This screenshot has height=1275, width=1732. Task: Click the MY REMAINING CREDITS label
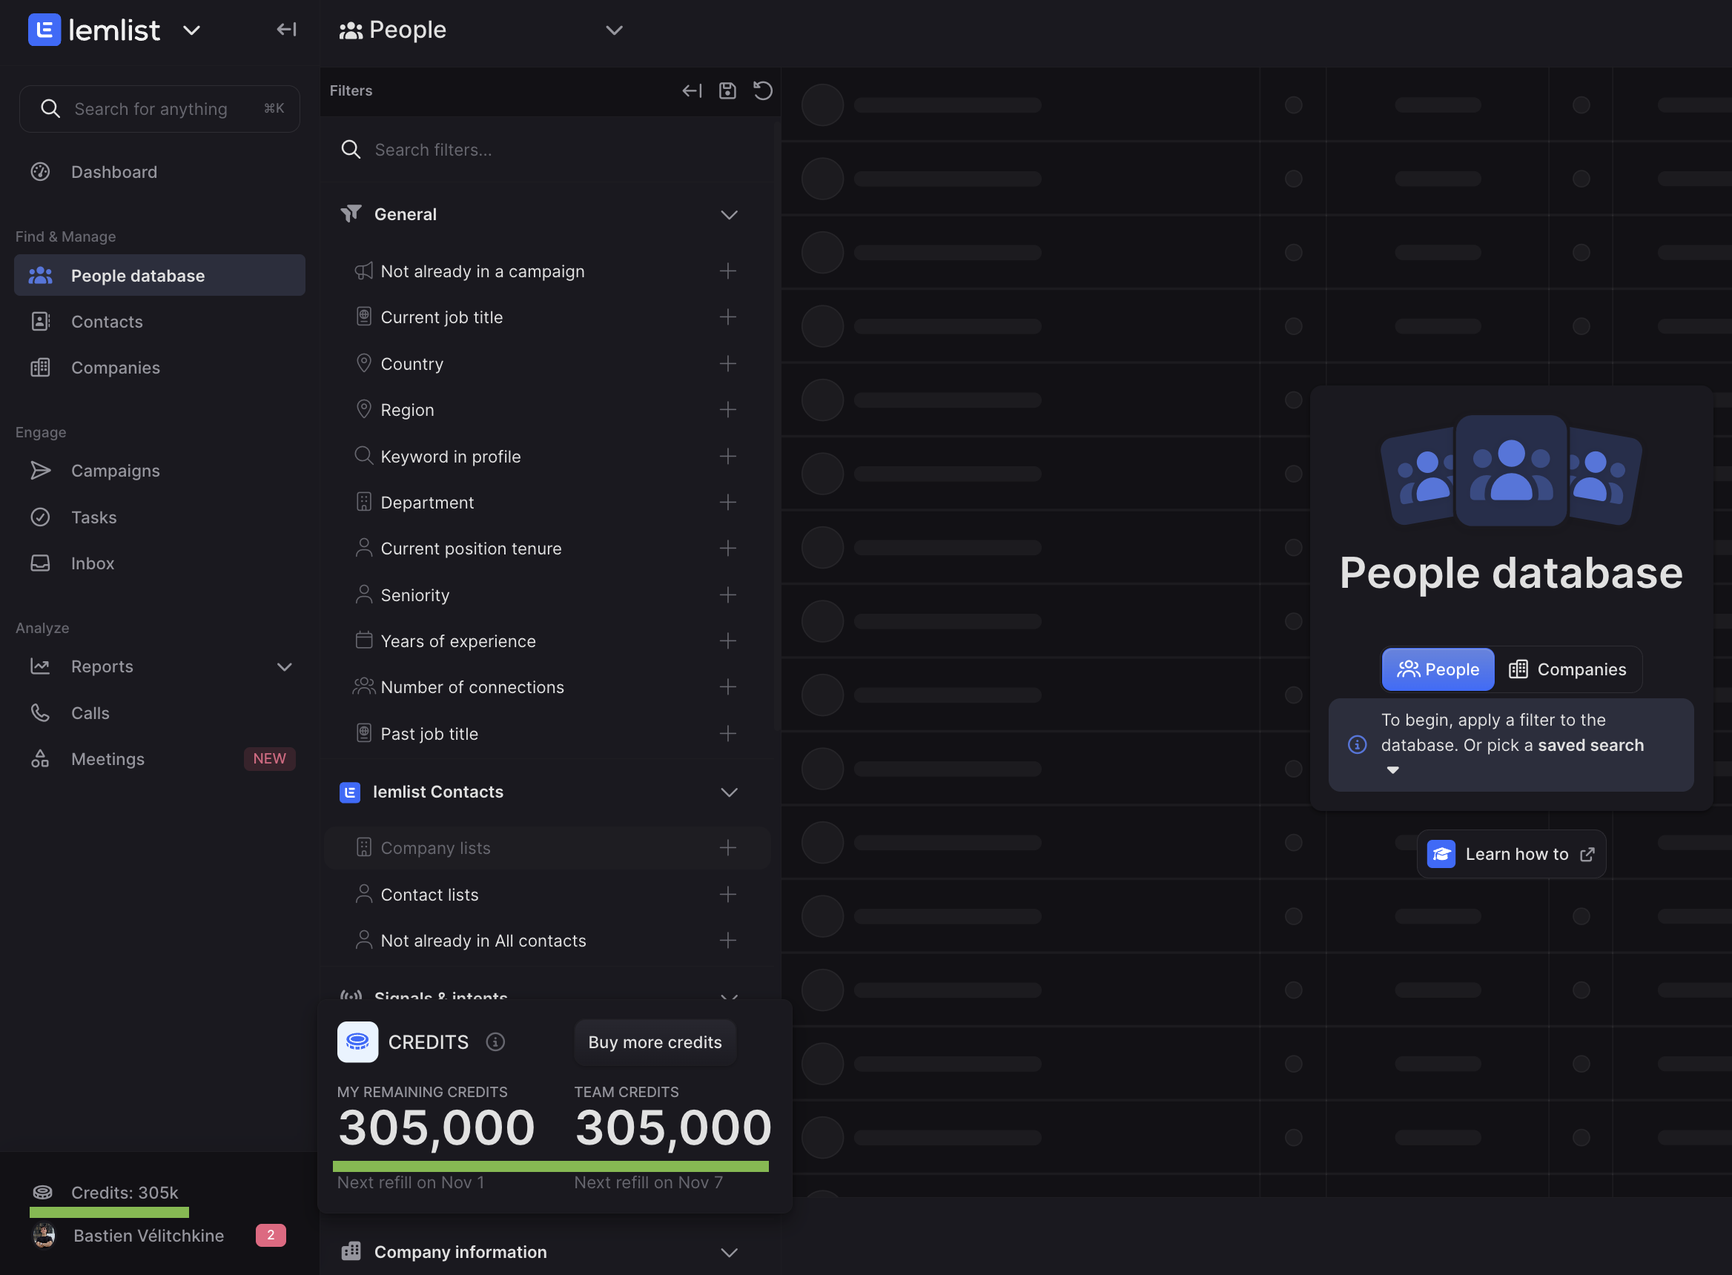coord(422,1092)
